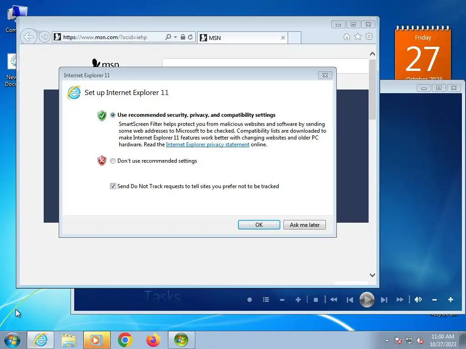Open the Favorites star icon

pyautogui.click(x=358, y=36)
